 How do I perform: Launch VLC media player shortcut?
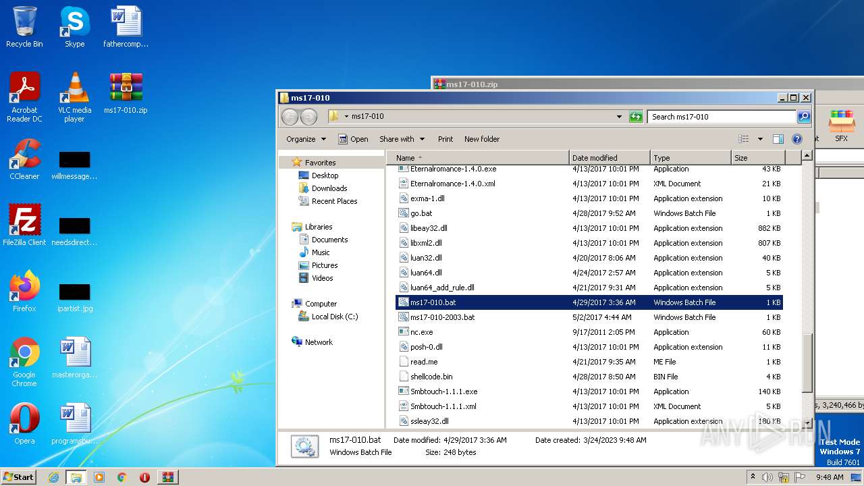[x=74, y=97]
